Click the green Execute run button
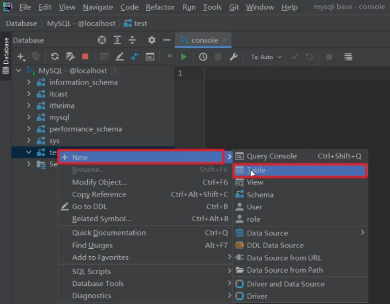This screenshot has width=390, height=304. [x=184, y=57]
